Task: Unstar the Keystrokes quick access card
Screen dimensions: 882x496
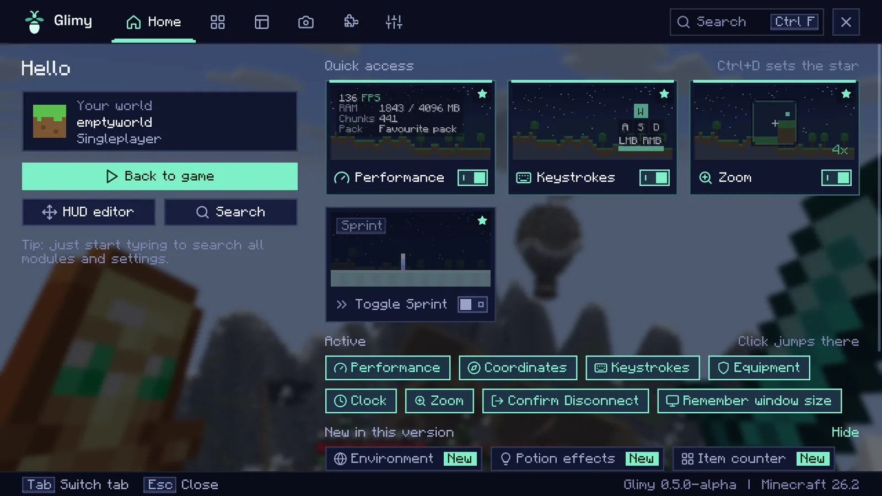Action: 664,94
